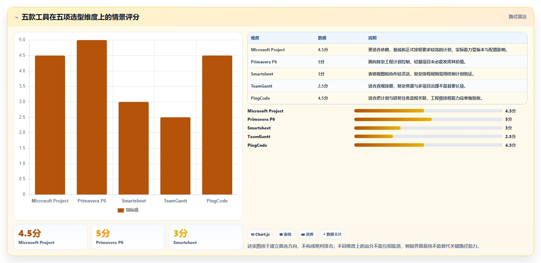Click the 5.0 tick on the chart y-axis
The width and height of the screenshot is (541, 263).
[22, 40]
